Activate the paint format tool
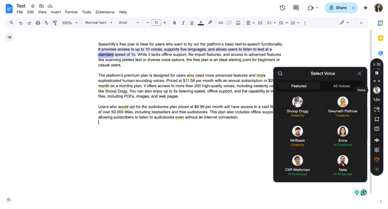The image size is (388, 209). pos(55,23)
